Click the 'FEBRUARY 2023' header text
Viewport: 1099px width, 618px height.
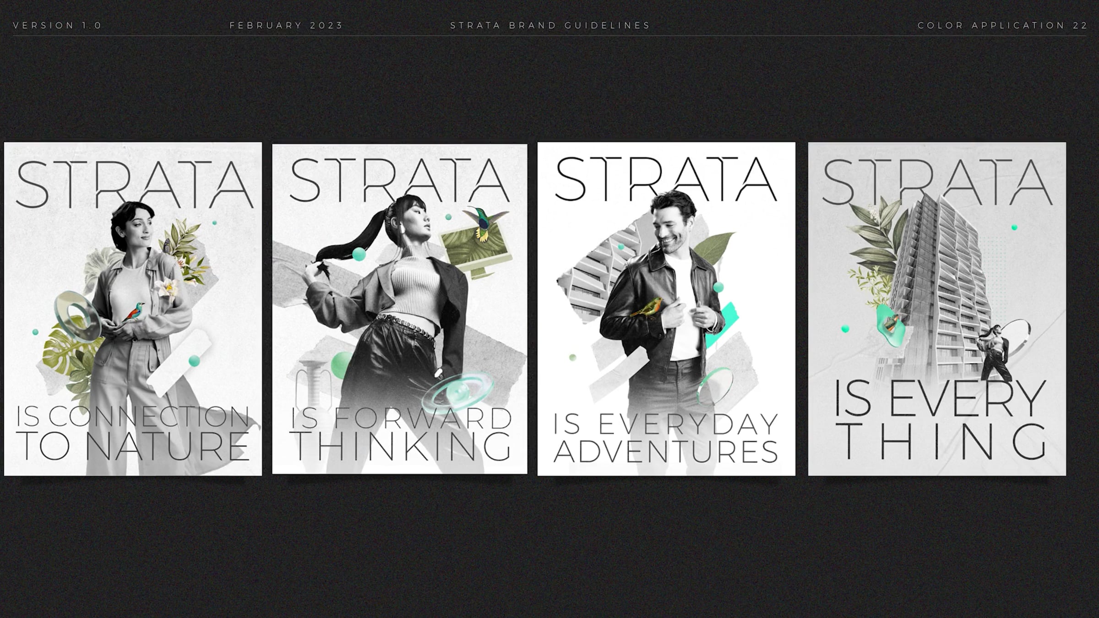(286, 26)
